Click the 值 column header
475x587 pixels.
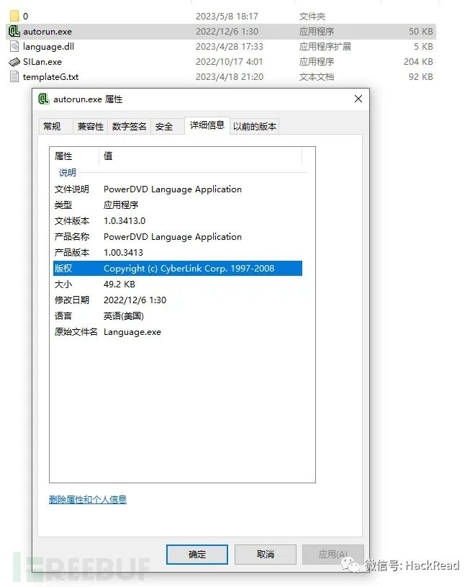point(201,156)
